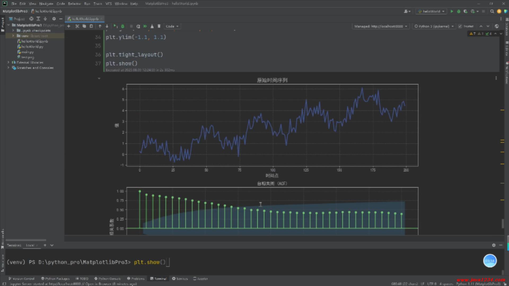The width and height of the screenshot is (509, 286).
Task: Run cell and select below
Action: pyautogui.click(x=115, y=26)
